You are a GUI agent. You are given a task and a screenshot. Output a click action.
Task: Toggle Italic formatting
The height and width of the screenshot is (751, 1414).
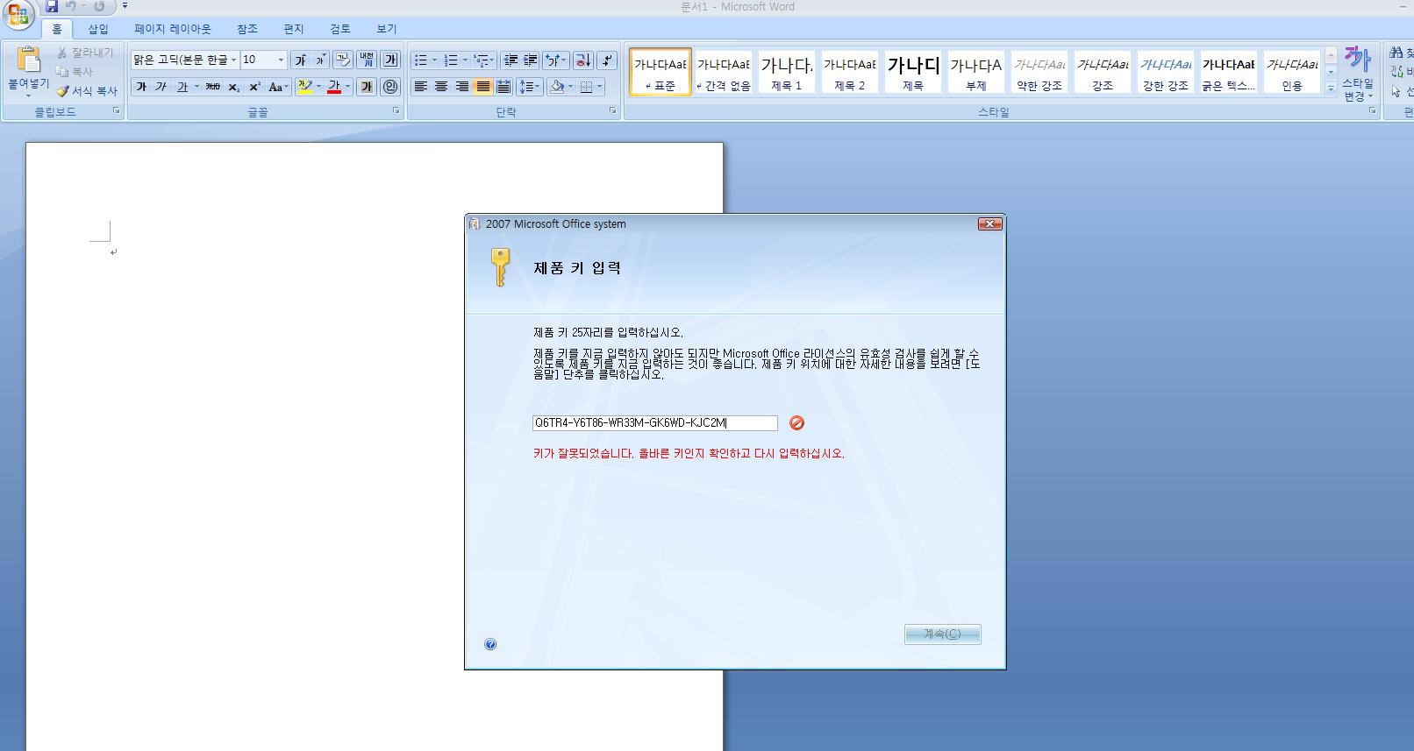pos(161,87)
